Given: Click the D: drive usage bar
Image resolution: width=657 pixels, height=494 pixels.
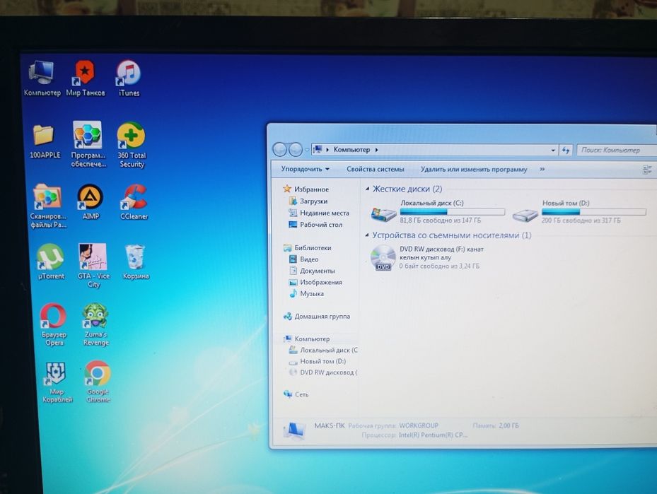Looking at the screenshot, I should [594, 213].
